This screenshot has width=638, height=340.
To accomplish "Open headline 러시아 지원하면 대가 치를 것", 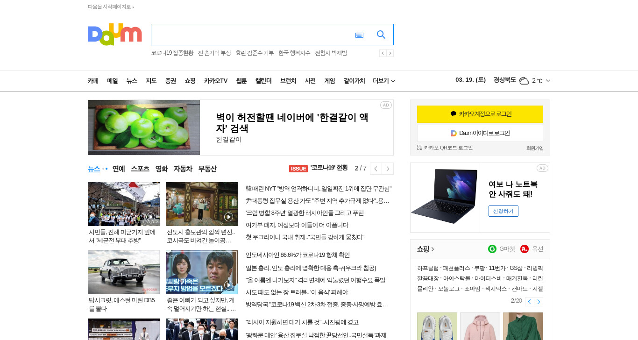I will [302, 322].
